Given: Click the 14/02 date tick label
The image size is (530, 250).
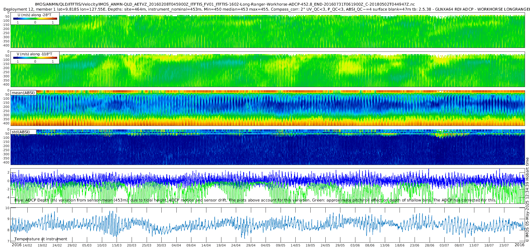Looking at the screenshot, I should point(27,245).
